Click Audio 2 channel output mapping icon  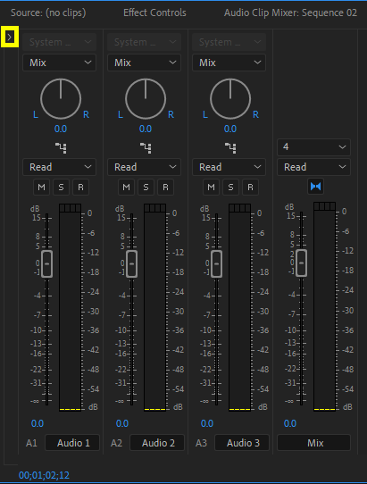146,148
